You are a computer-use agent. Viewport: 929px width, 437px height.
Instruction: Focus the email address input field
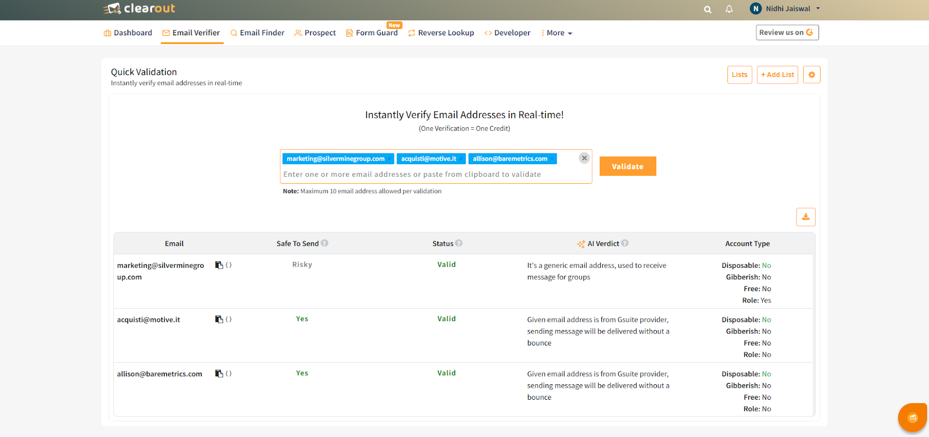pos(428,174)
